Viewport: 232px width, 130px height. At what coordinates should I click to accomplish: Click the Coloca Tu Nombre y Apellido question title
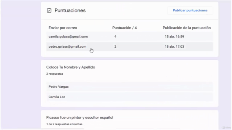coord(71,67)
